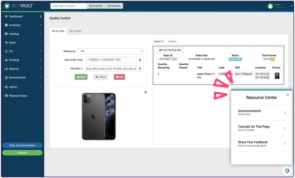Click the Identifier scan input field
The image size is (295, 178).
coord(111,69)
